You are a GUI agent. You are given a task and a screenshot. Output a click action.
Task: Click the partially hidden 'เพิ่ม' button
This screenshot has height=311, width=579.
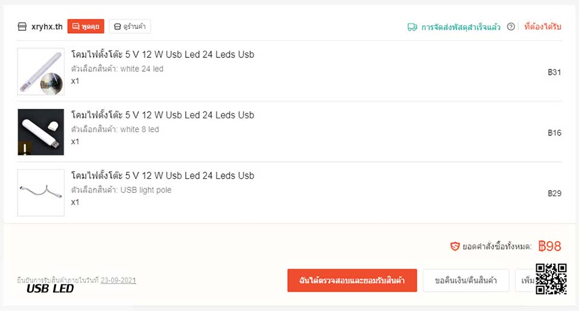pos(525,280)
